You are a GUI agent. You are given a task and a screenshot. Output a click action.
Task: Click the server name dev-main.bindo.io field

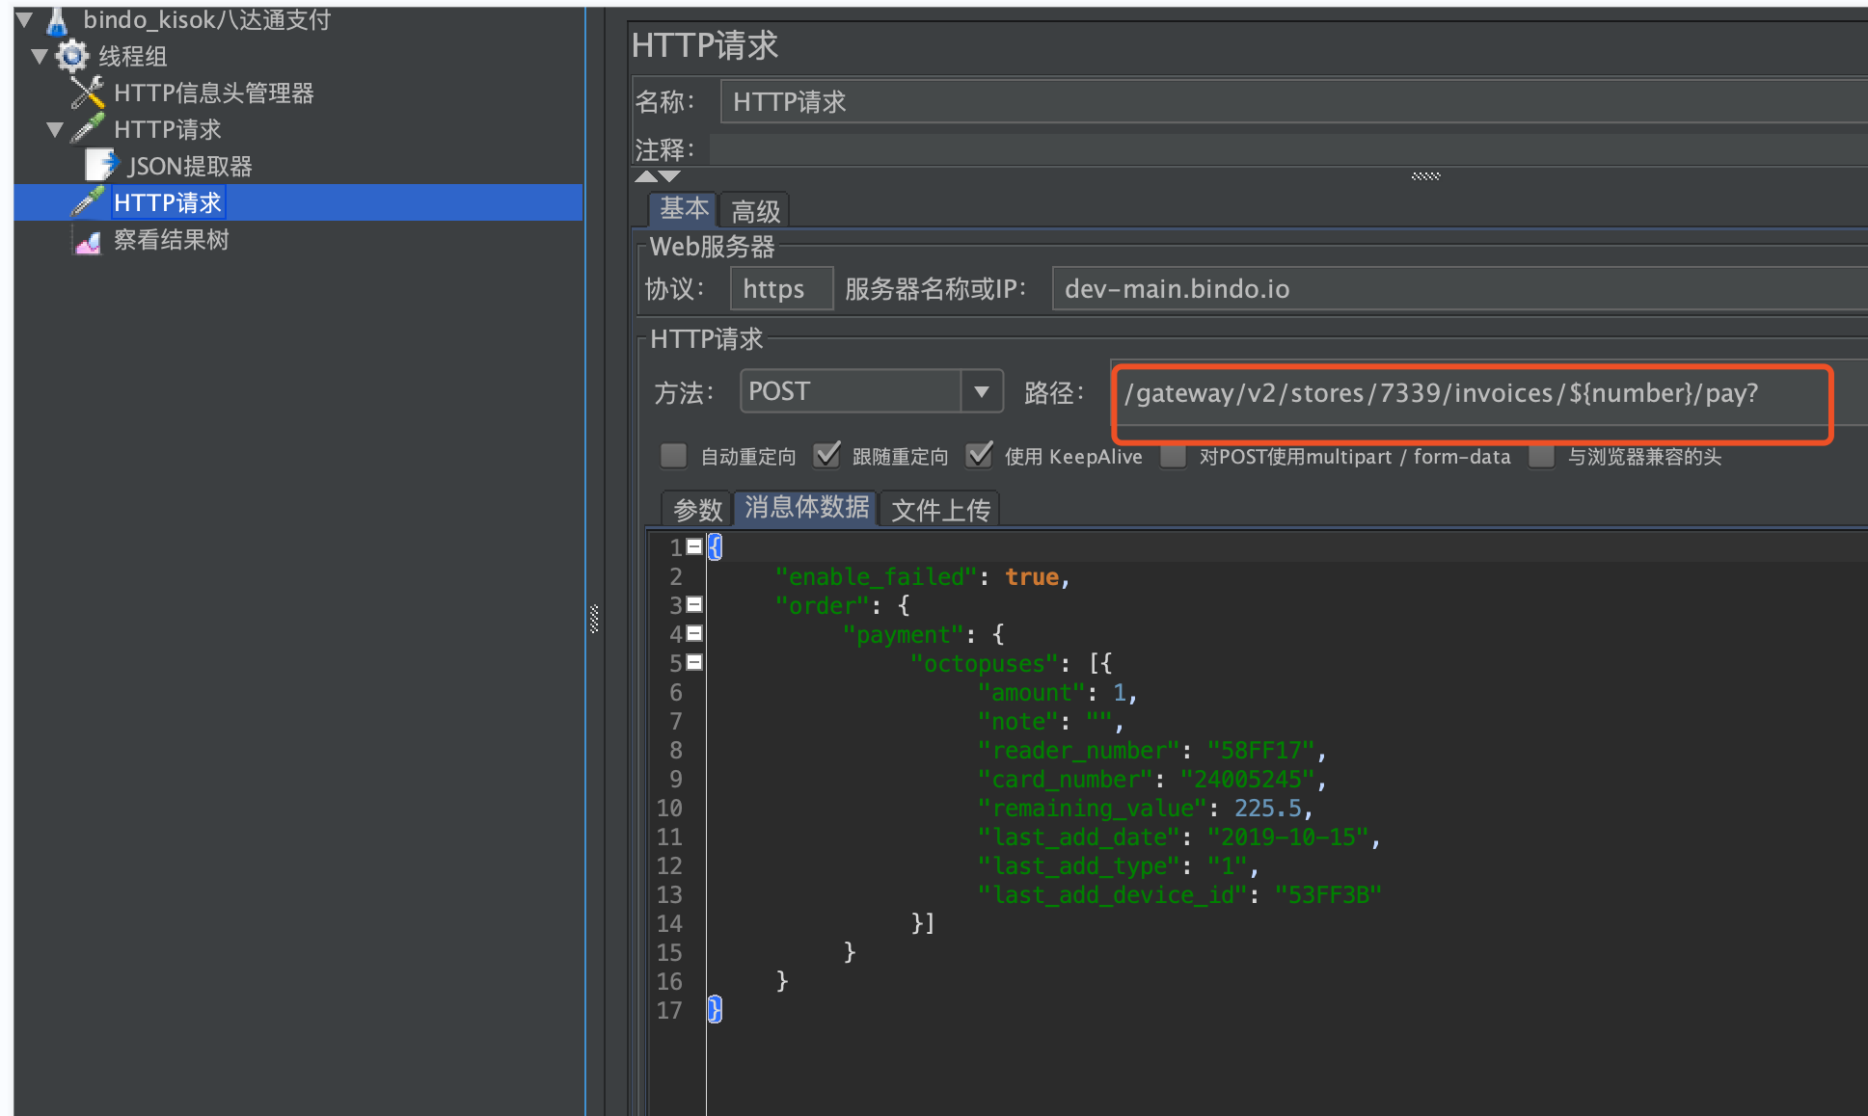(1460, 288)
